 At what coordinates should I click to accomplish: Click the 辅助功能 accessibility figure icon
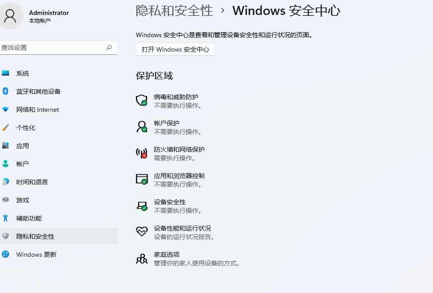click(5, 218)
